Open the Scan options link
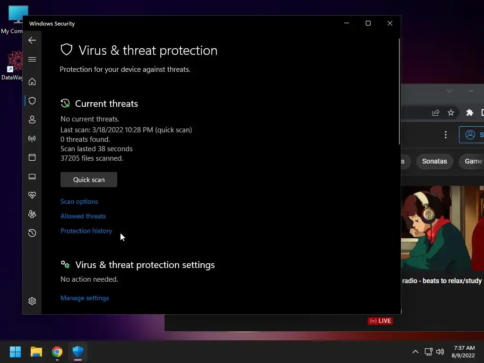This screenshot has height=363, width=484. 79,201
